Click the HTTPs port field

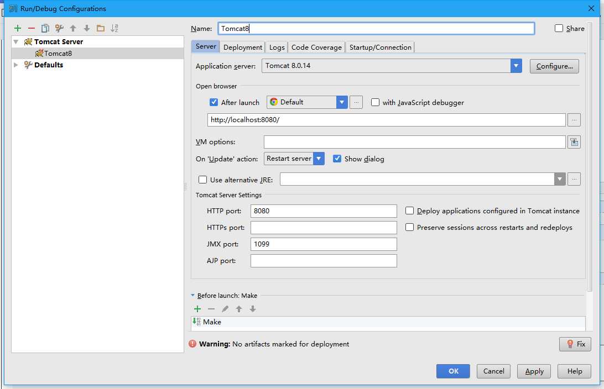(324, 228)
